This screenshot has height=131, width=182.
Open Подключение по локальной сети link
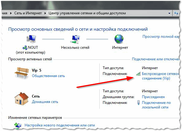(156, 105)
